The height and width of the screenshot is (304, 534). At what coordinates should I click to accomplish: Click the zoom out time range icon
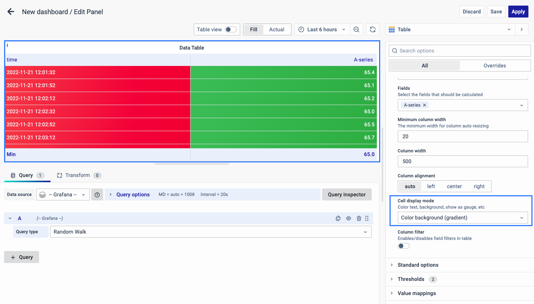(356, 29)
